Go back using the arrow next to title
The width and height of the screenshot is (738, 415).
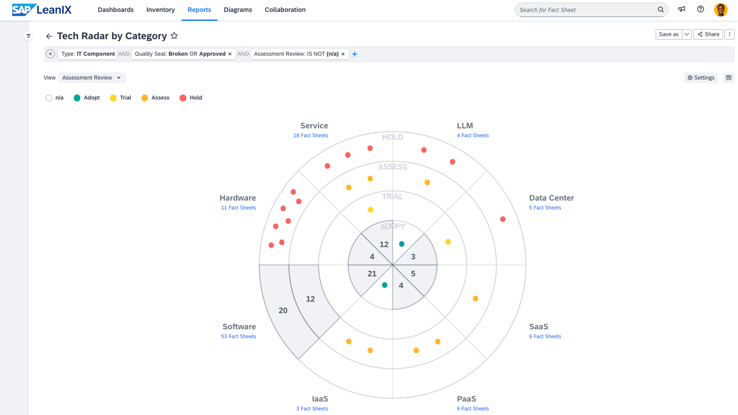tap(49, 36)
